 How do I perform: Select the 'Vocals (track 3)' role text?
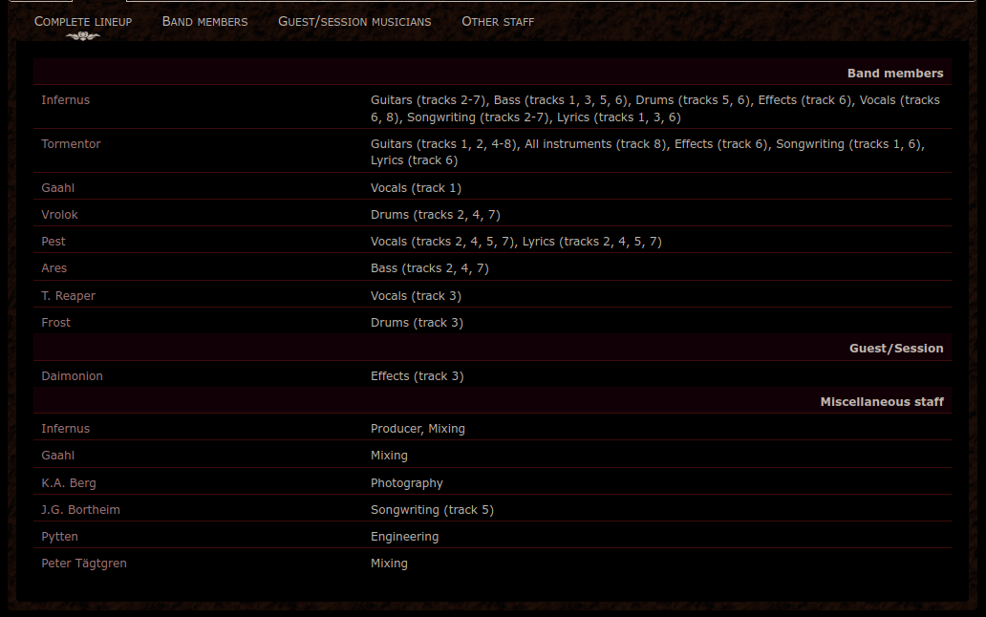(416, 296)
